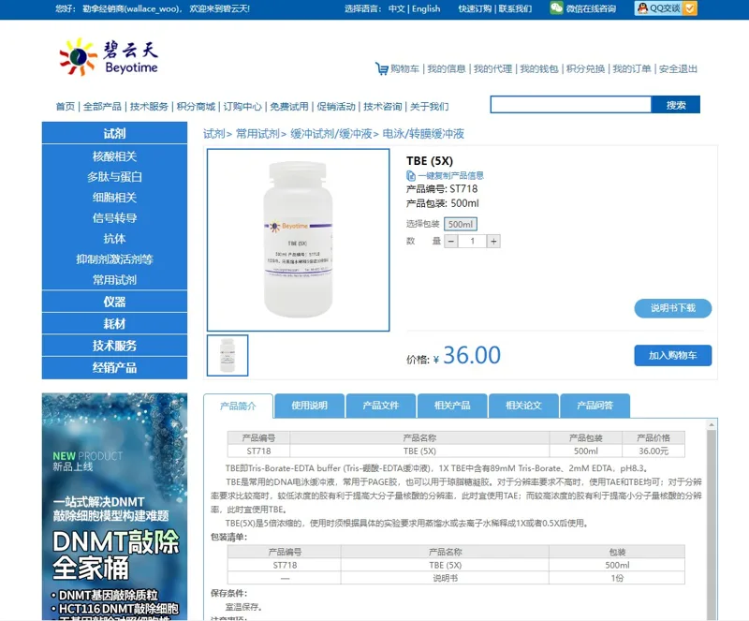Open 耗材 sidebar category
The width and height of the screenshot is (749, 621).
point(114,324)
